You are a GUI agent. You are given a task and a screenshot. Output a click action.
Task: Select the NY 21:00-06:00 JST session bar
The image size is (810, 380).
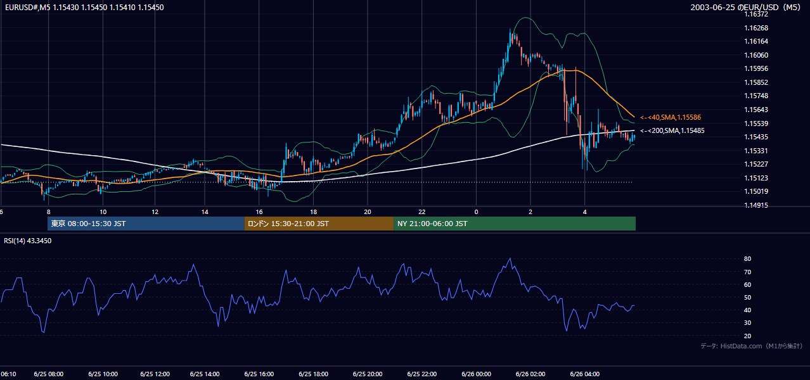point(515,224)
